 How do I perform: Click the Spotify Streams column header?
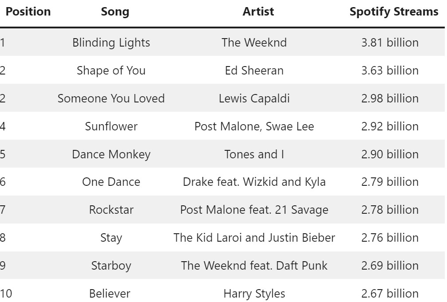(394, 12)
